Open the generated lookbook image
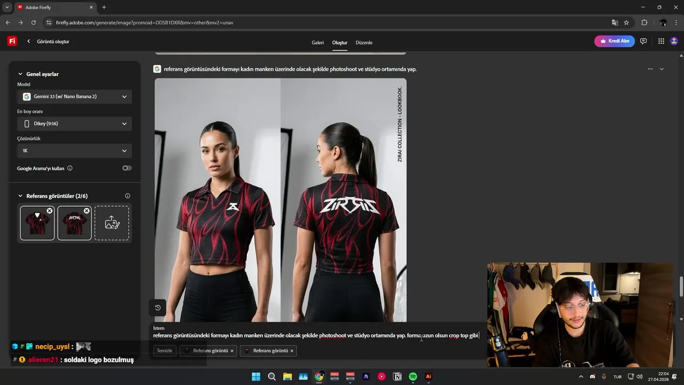 281,201
